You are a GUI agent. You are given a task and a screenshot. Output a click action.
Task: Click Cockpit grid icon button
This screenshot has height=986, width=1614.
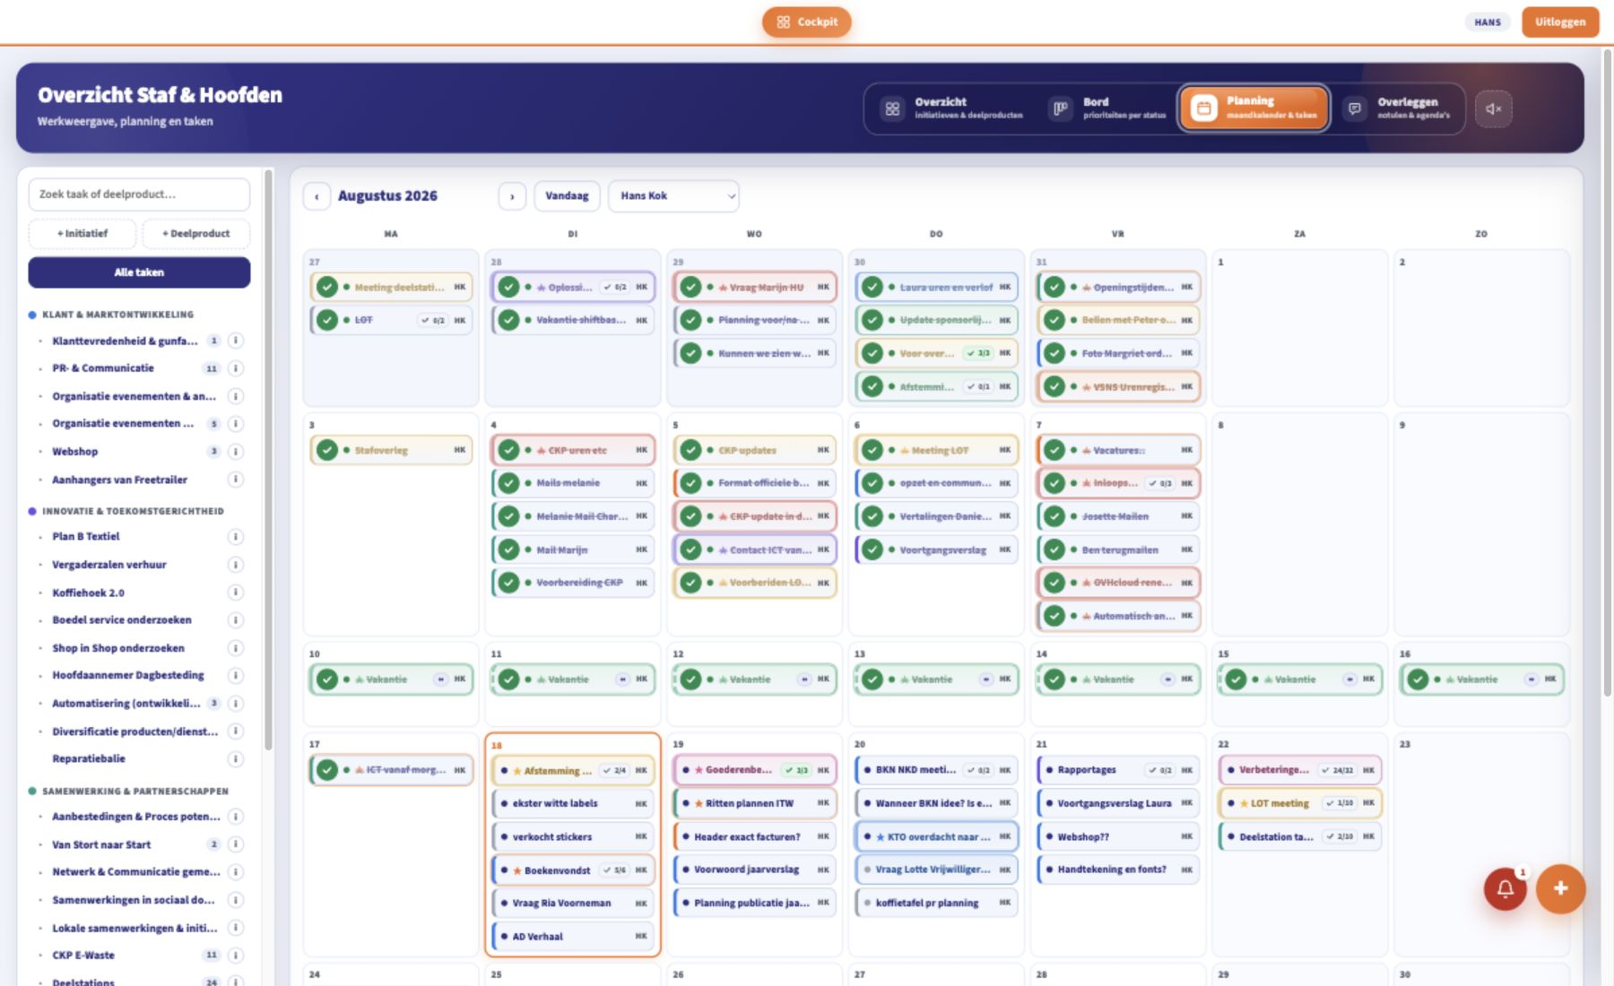(x=806, y=22)
